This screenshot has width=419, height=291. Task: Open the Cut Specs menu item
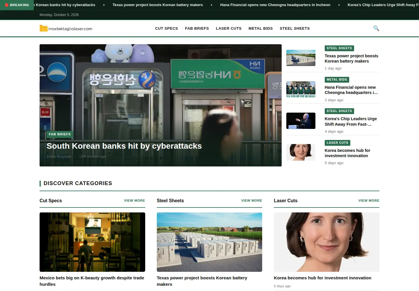coord(166,29)
